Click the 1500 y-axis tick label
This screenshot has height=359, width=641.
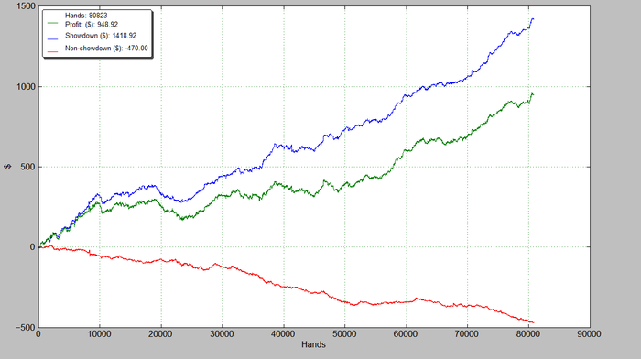[x=27, y=6]
